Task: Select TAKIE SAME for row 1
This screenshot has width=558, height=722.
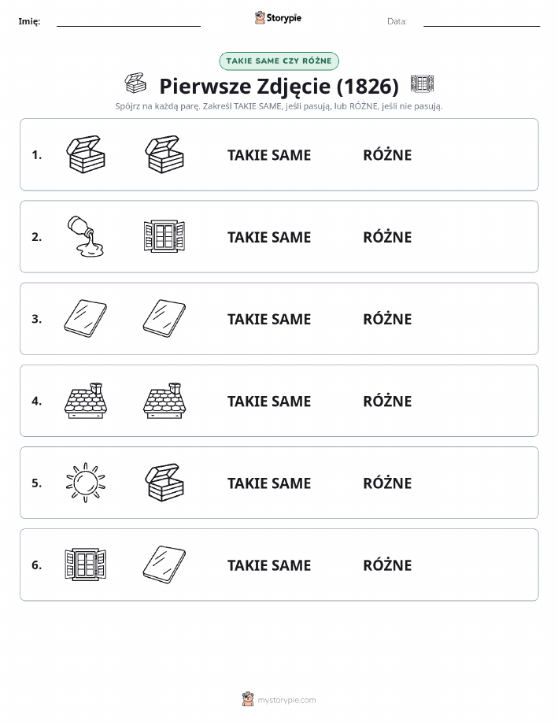Action: tap(269, 155)
